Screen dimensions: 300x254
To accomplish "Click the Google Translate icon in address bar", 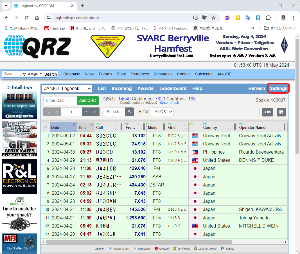I will pos(204,18).
